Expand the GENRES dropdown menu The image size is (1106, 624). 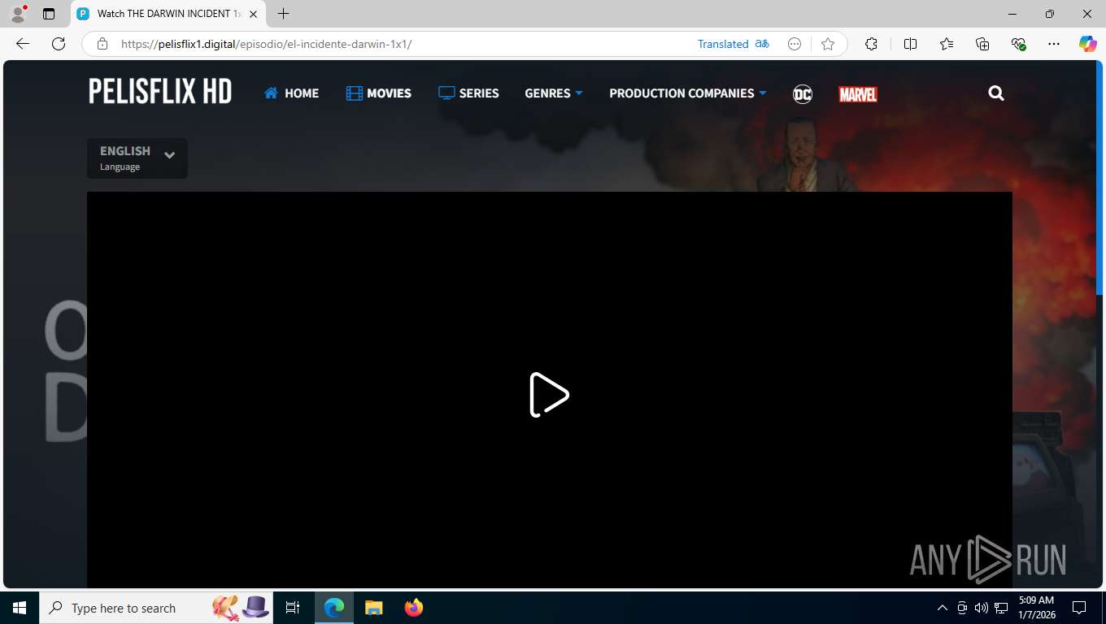(554, 93)
